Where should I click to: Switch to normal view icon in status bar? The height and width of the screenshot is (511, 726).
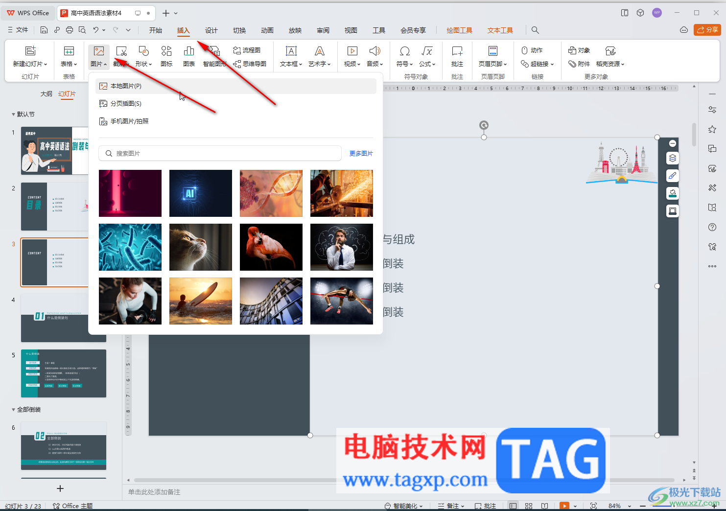click(x=513, y=506)
